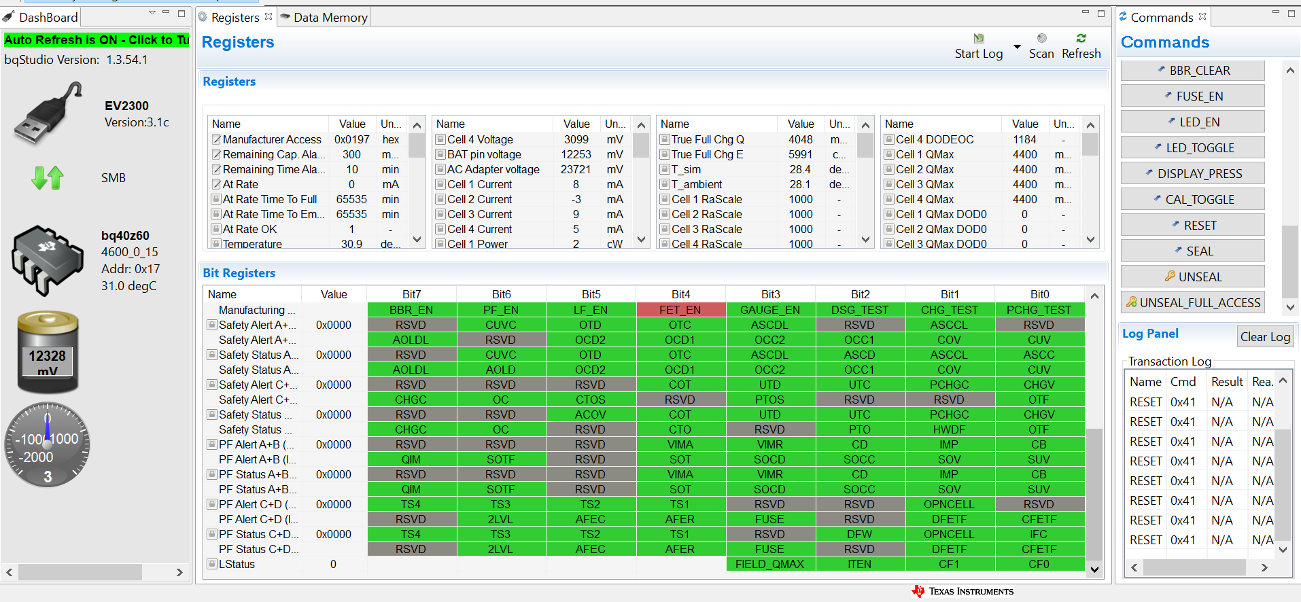The height and width of the screenshot is (602, 1301).
Task: Select the Commands tab
Action: point(1162,17)
